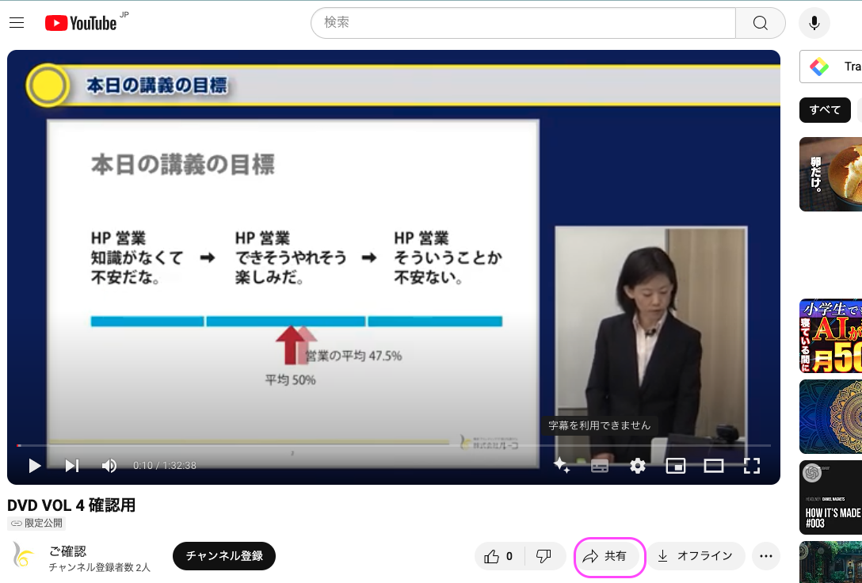Dislike the video
The height and width of the screenshot is (583, 862).
pyautogui.click(x=545, y=556)
